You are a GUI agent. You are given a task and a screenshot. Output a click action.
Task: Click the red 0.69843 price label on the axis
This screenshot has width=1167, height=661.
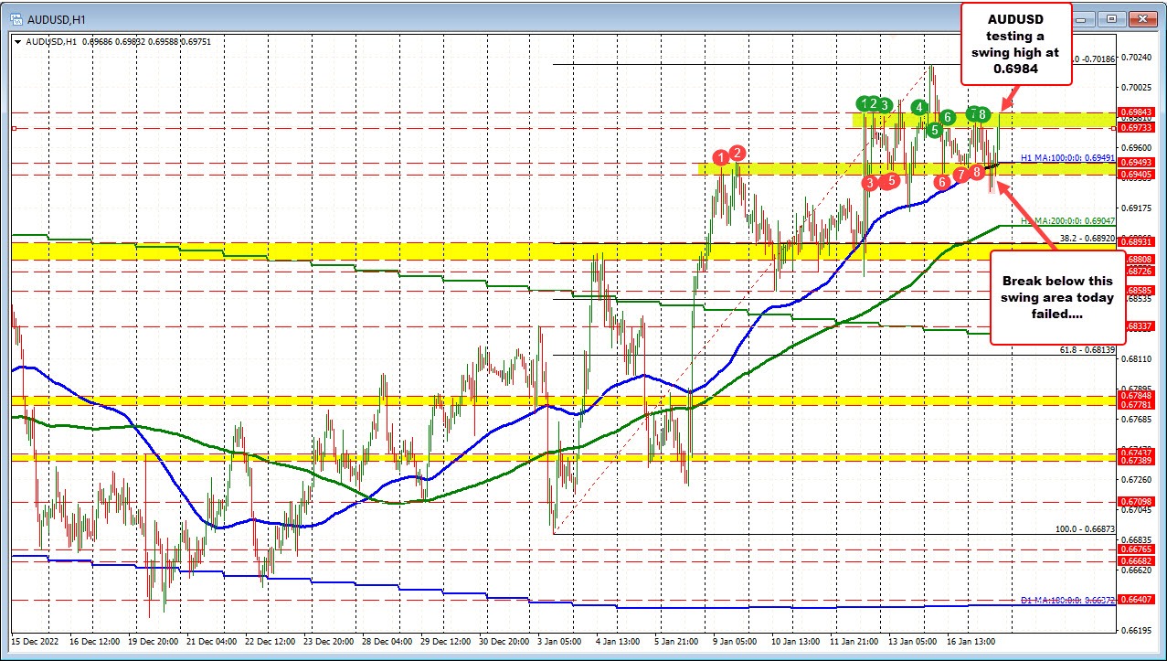(1142, 112)
